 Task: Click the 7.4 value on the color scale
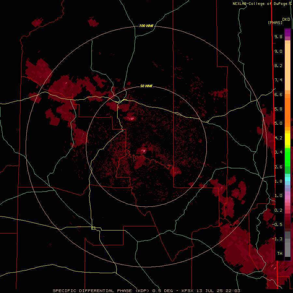coord(278,80)
